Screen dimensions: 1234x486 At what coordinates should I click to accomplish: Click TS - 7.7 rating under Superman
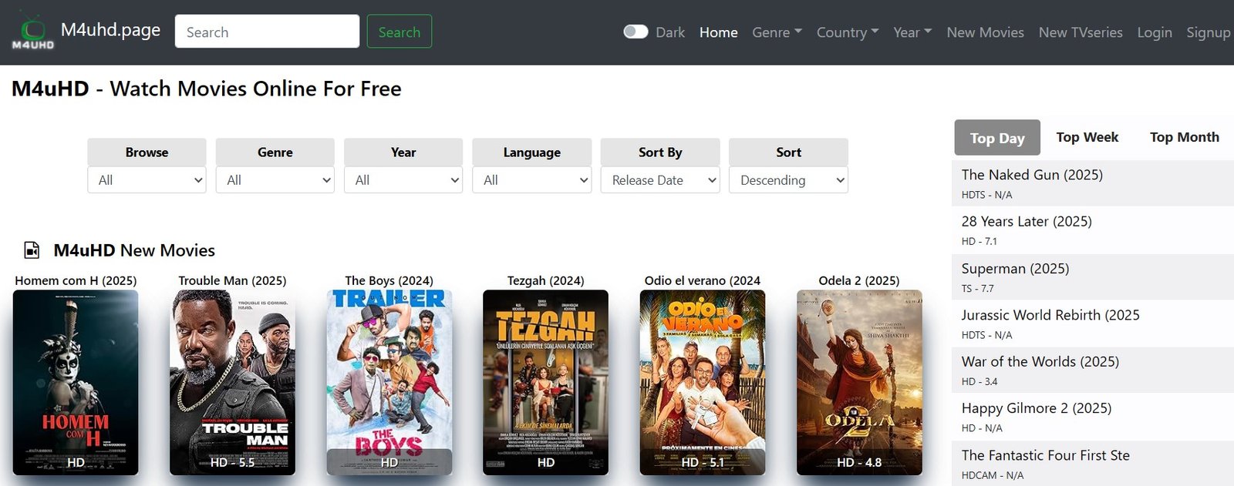(977, 289)
